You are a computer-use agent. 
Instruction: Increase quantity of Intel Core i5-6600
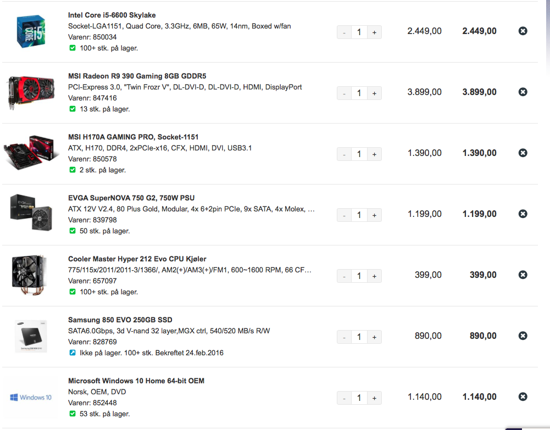pyautogui.click(x=374, y=32)
